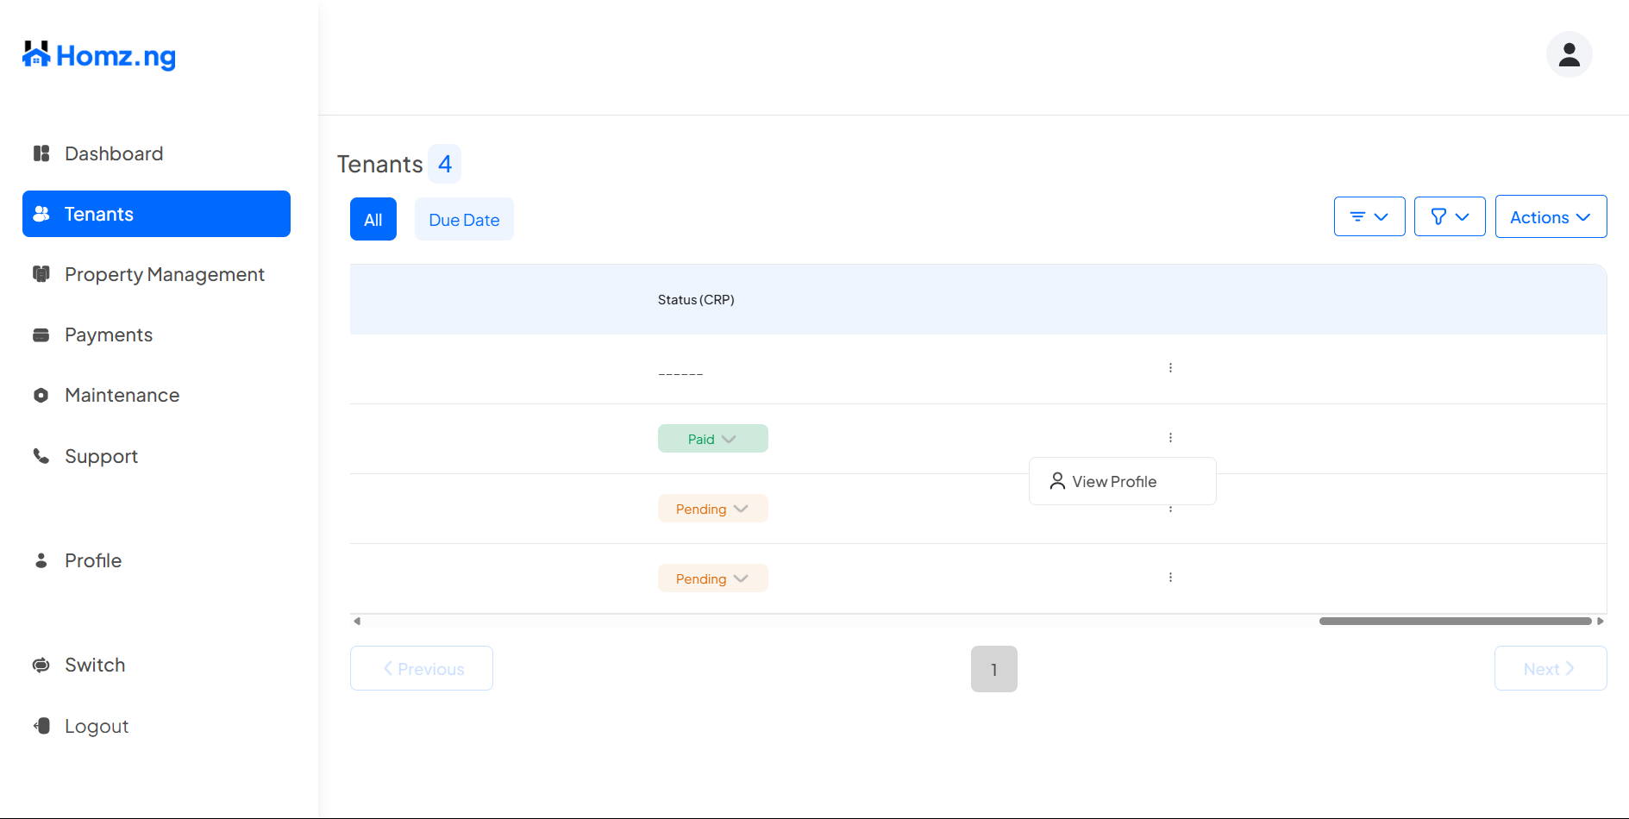The height and width of the screenshot is (819, 1629).
Task: Open the user avatar menu
Action: click(x=1569, y=54)
